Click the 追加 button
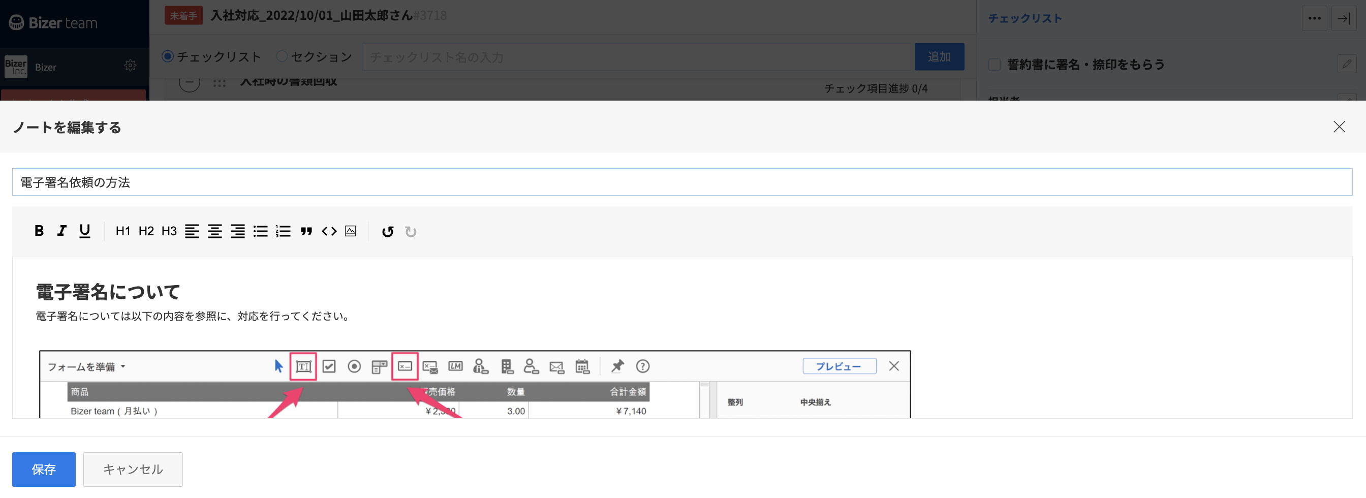The height and width of the screenshot is (498, 1366). (939, 57)
